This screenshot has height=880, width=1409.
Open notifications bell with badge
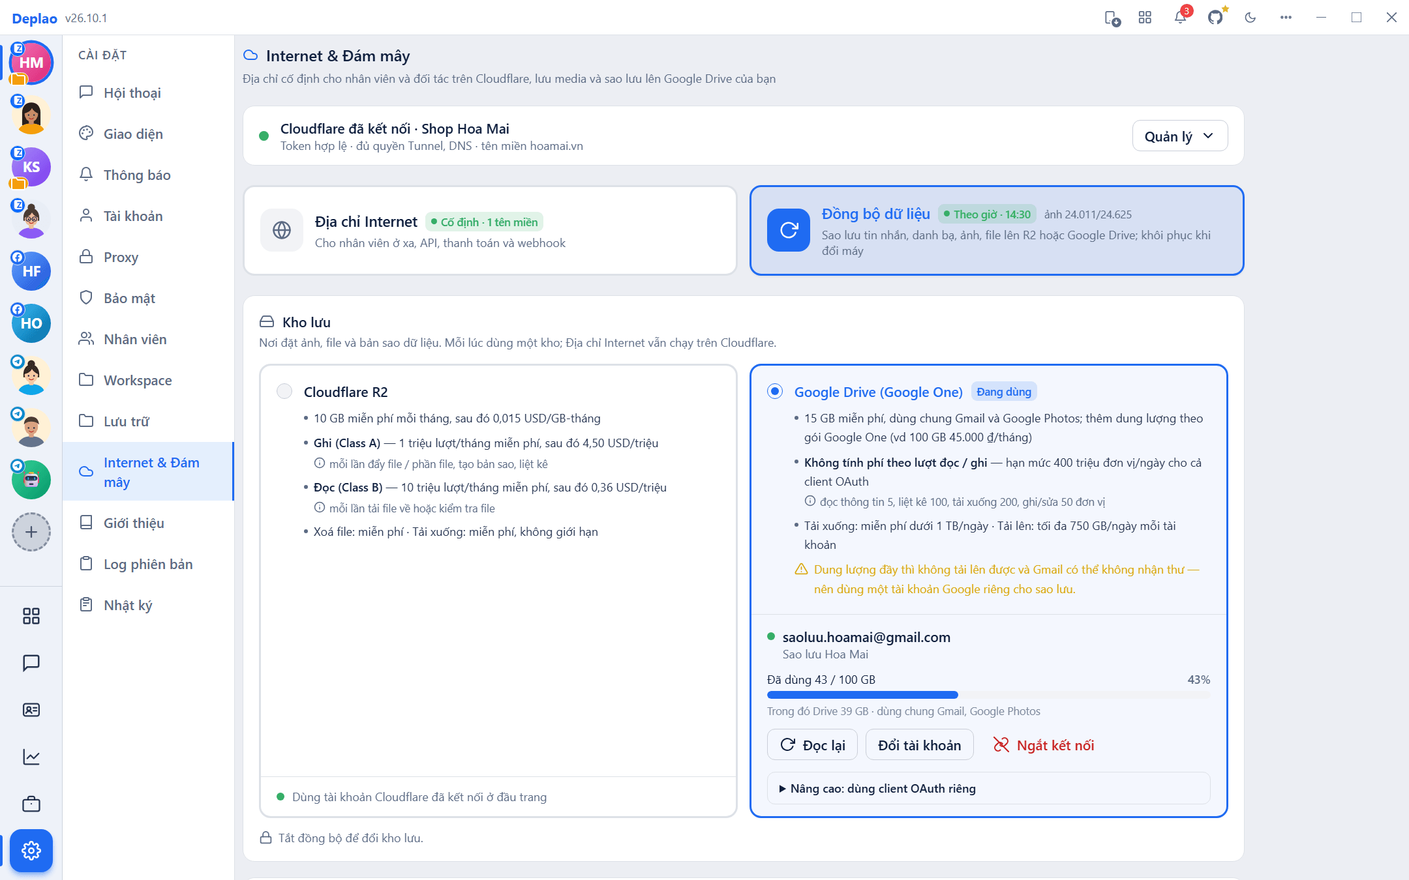(1181, 18)
